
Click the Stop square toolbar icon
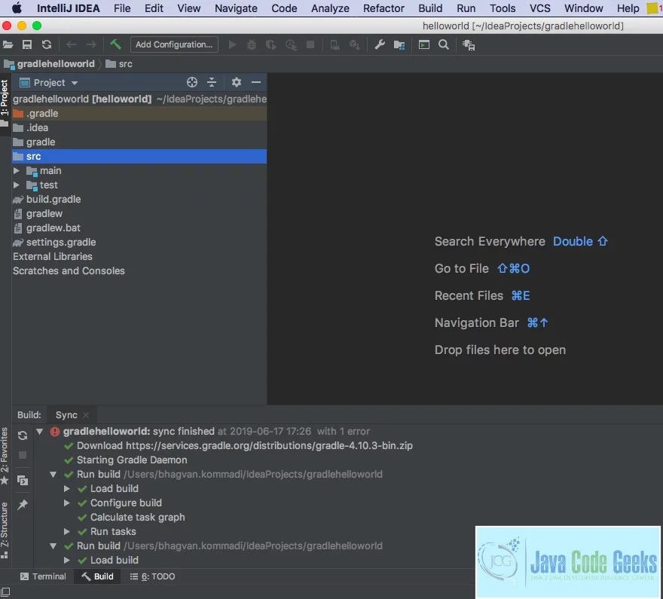click(x=310, y=44)
